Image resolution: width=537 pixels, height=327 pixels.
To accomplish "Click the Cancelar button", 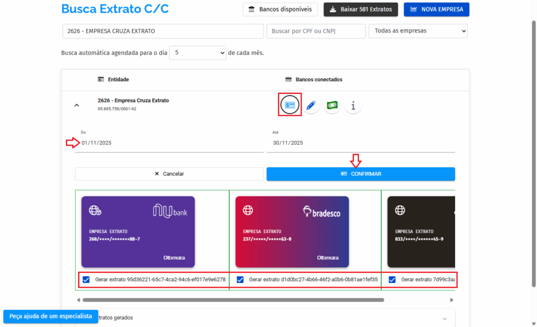I will [x=169, y=174].
